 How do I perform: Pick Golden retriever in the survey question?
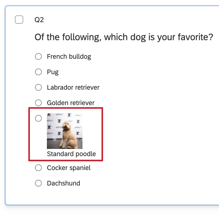click(38, 103)
